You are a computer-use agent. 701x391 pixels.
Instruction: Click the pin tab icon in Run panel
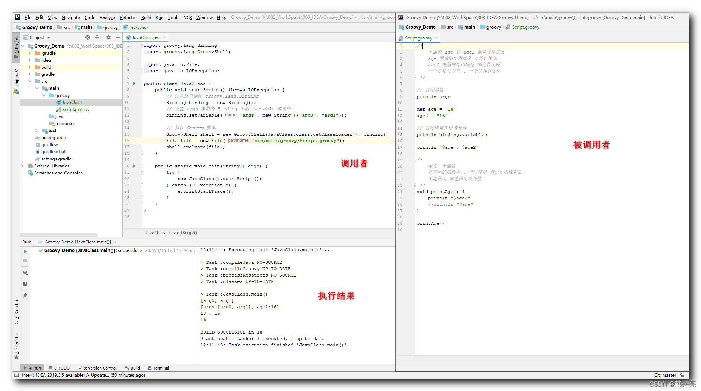point(25,296)
